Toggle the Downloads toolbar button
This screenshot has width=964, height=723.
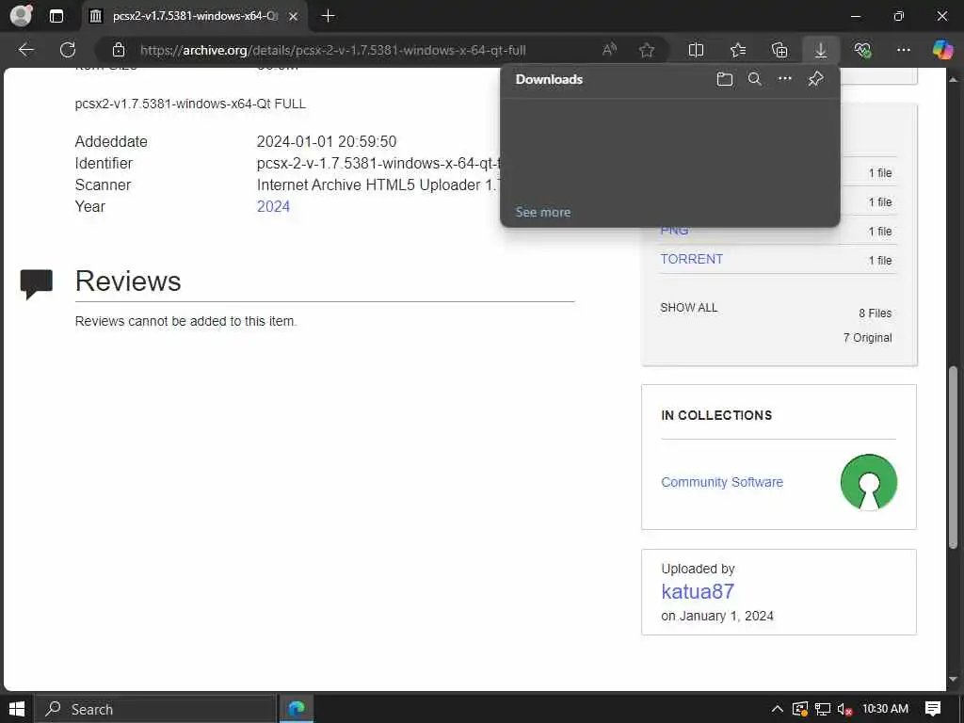click(821, 50)
